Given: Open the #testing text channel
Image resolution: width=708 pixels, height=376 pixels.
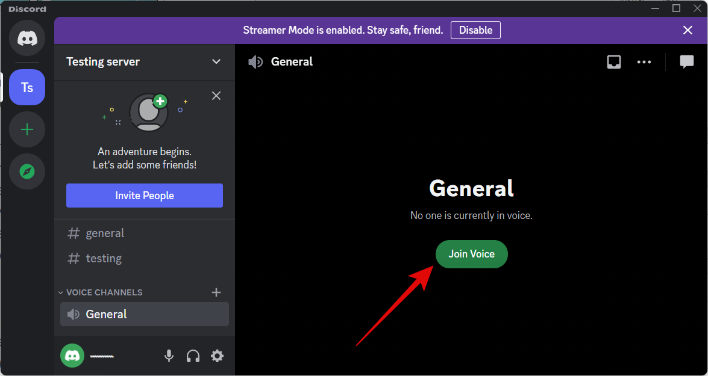Looking at the screenshot, I should 145,258.
